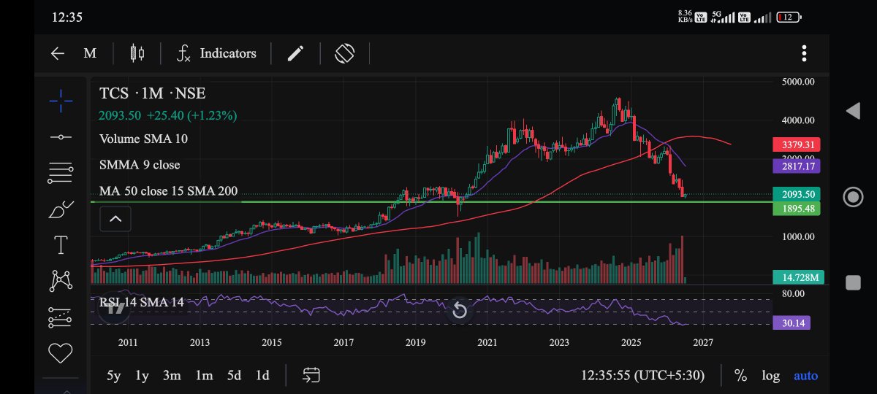Open the forecasting and measurement tools
Image resolution: width=877 pixels, height=394 pixels.
point(61,317)
